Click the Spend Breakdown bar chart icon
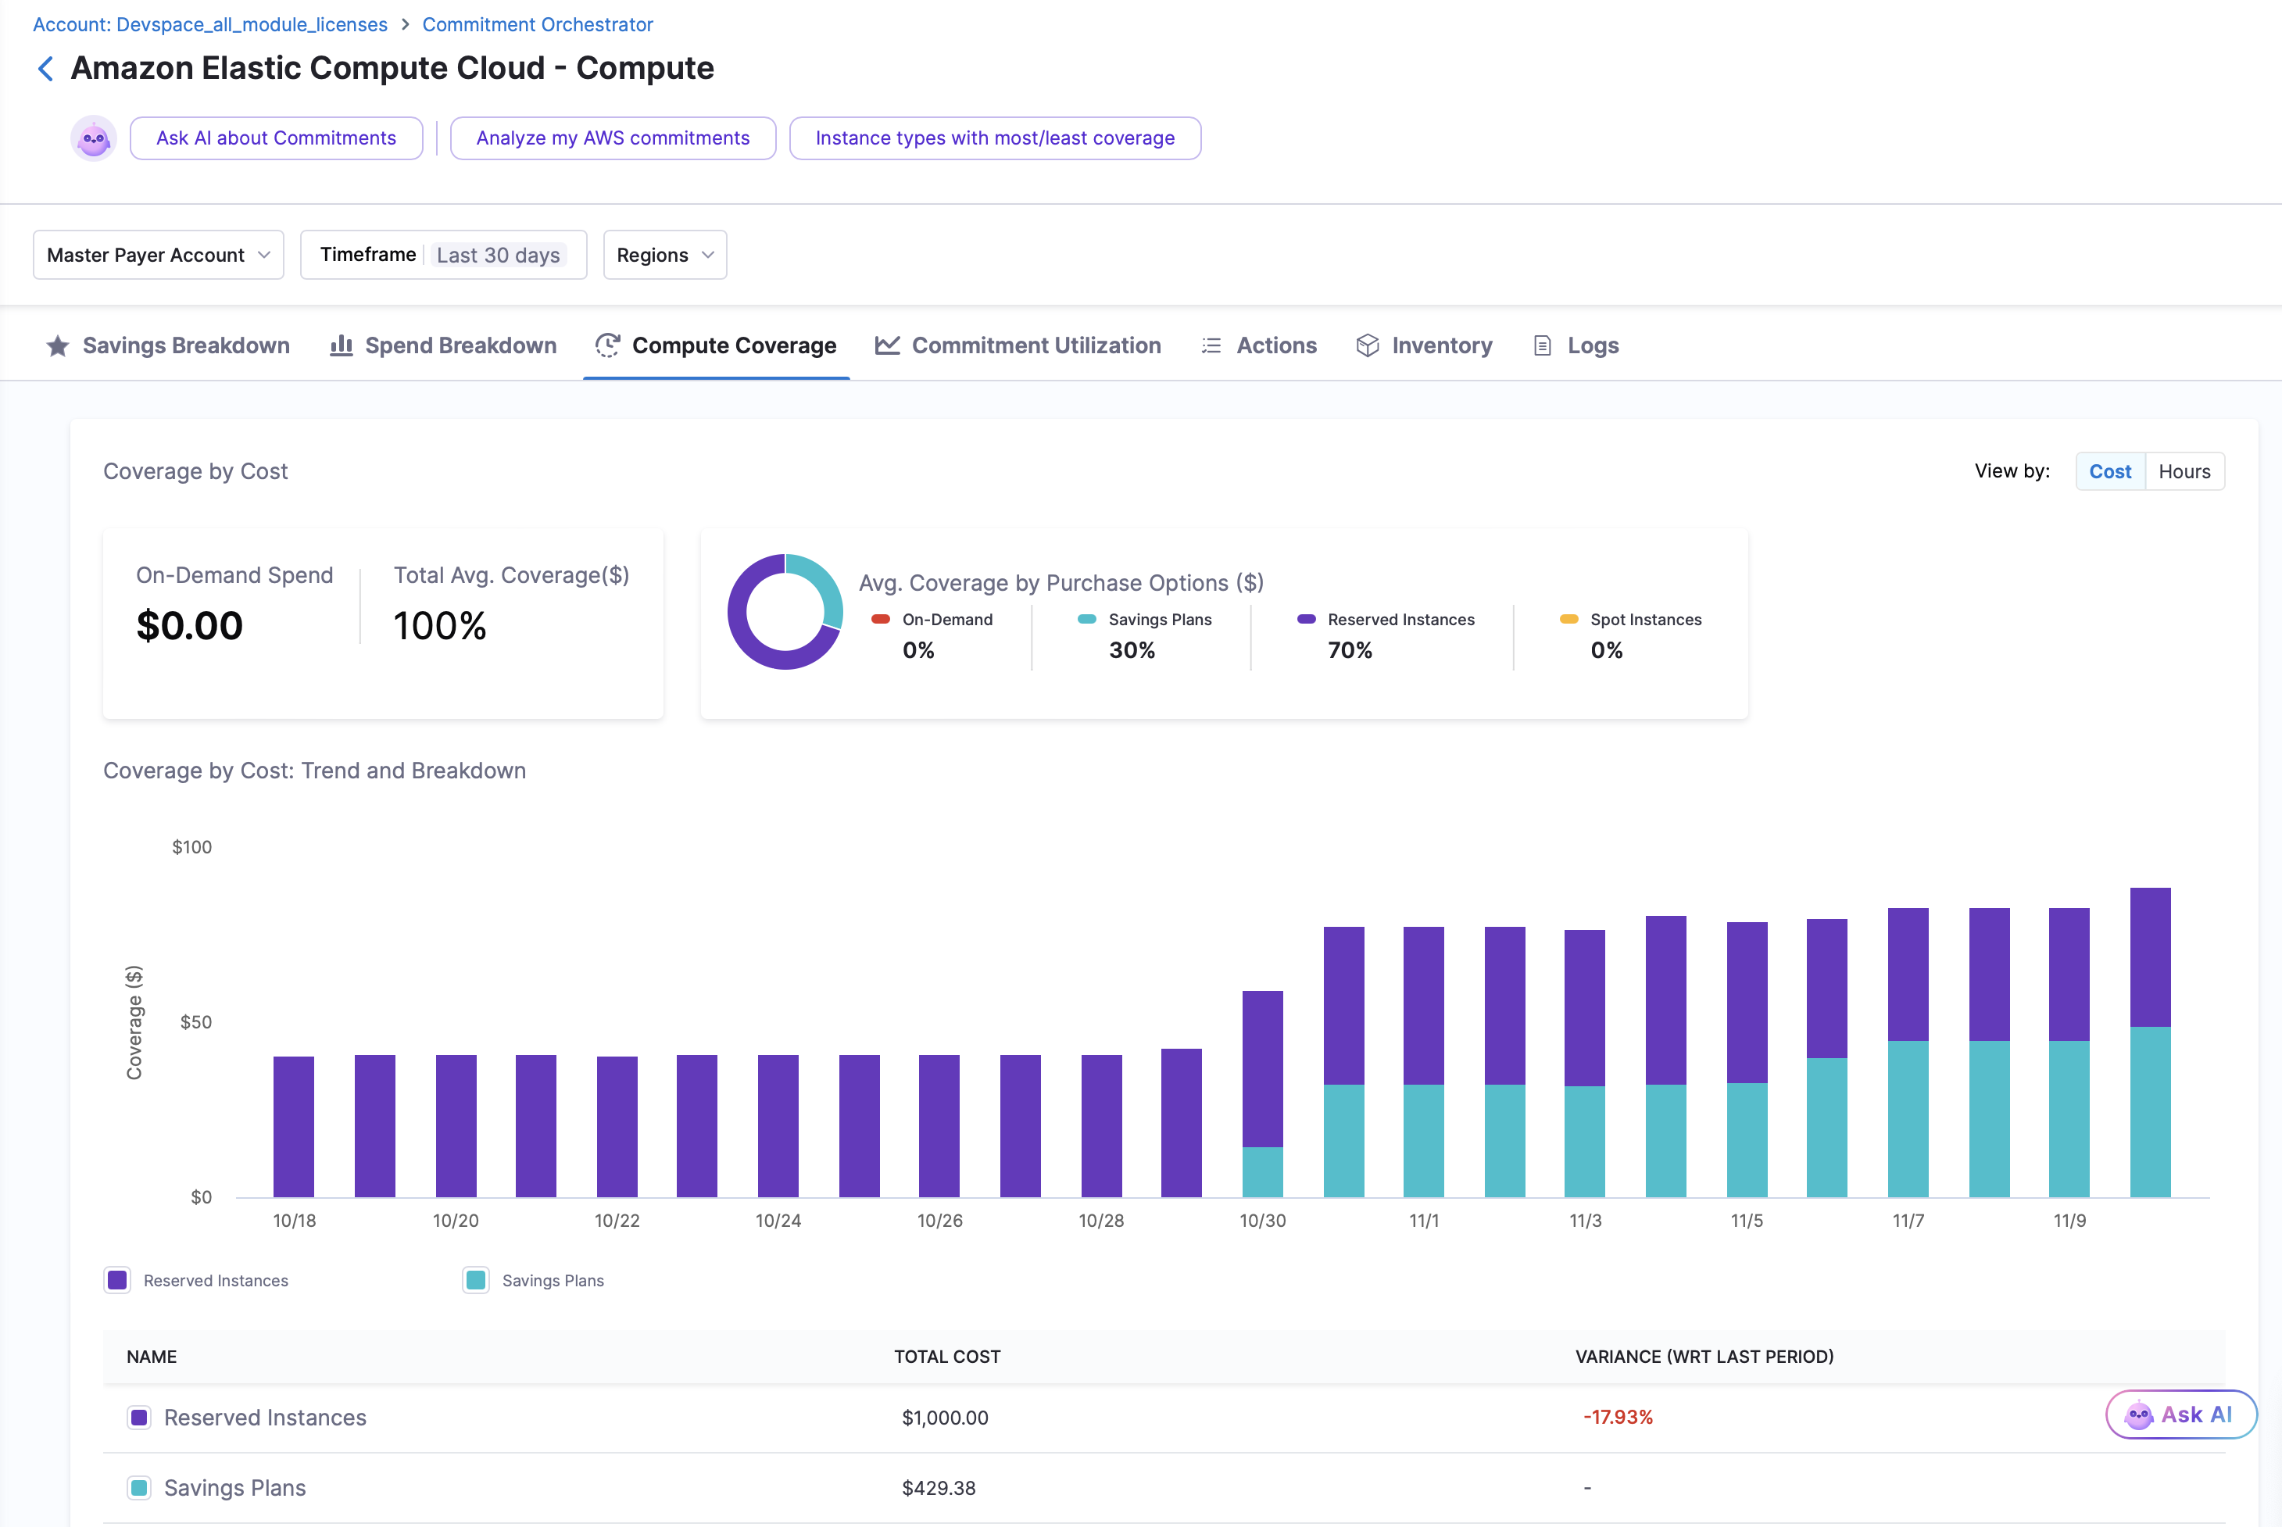This screenshot has height=1527, width=2282. (x=341, y=345)
